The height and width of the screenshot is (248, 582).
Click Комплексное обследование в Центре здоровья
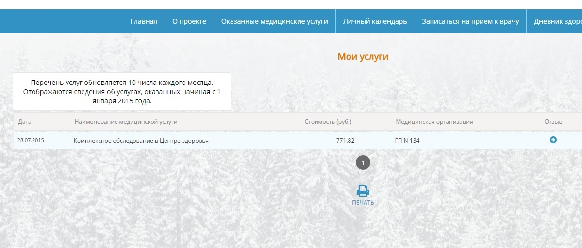tap(141, 141)
